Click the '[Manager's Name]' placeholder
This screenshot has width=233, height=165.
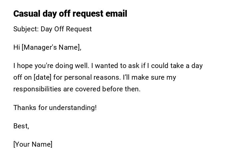tap(51, 47)
